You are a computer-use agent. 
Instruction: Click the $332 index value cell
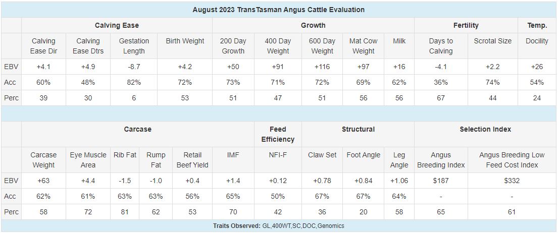click(512, 181)
